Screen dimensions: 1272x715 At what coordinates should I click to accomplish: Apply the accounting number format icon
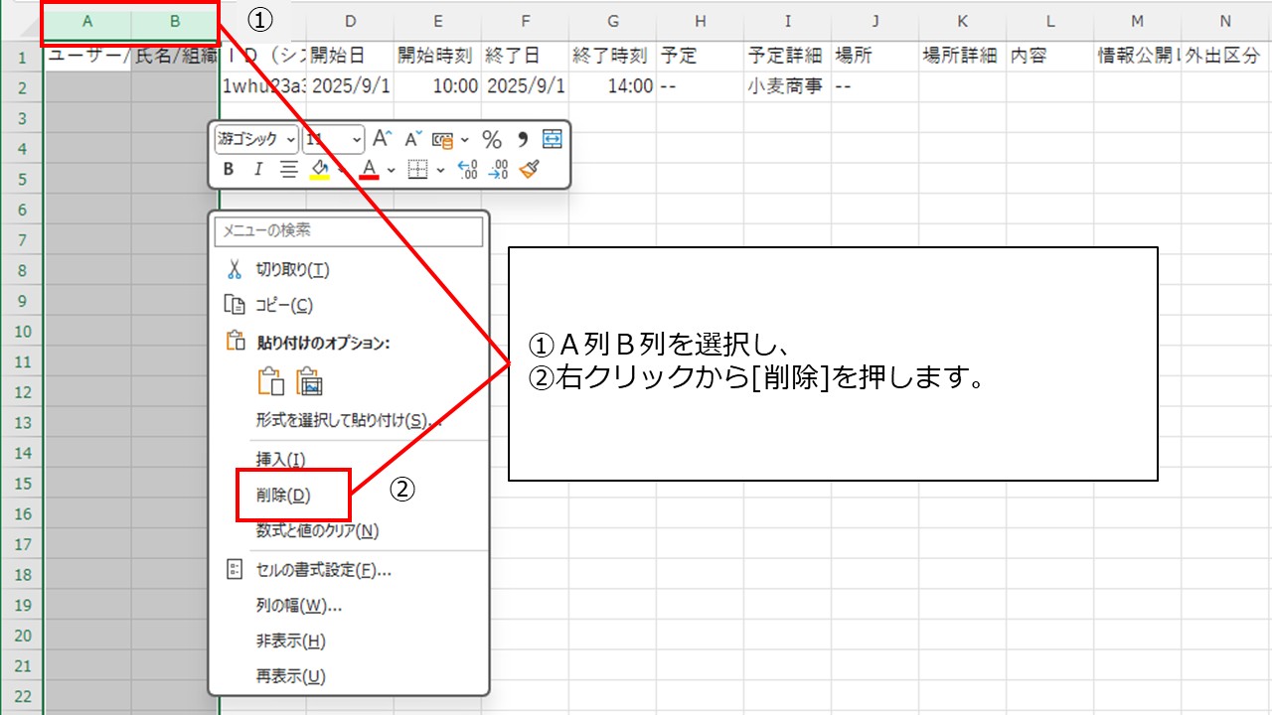coord(442,140)
